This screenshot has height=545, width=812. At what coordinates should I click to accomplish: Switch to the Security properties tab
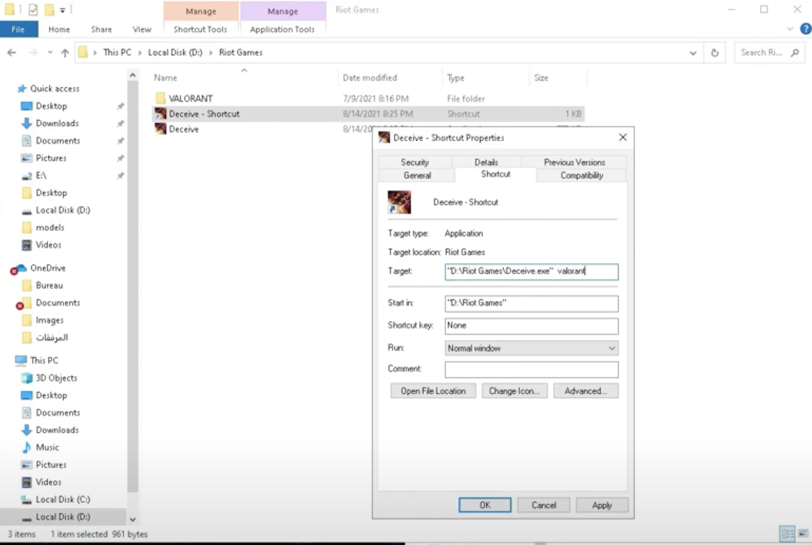click(415, 162)
